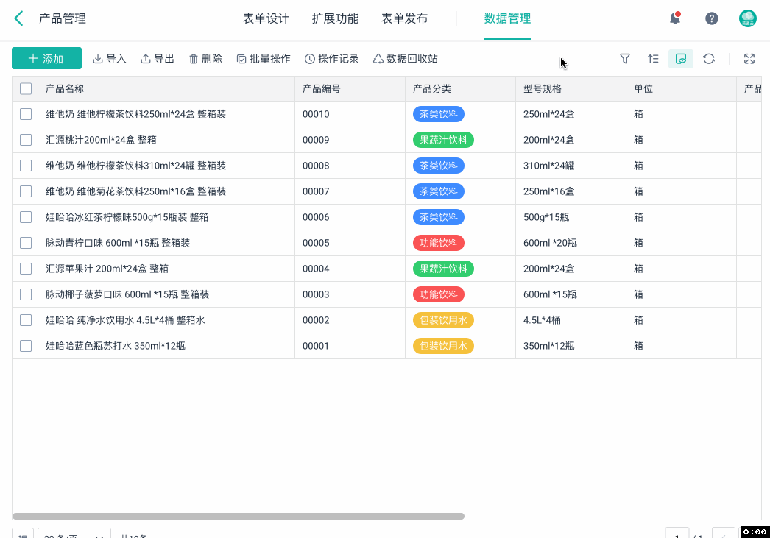
Task: Open the sort order icon
Action: tap(653, 59)
